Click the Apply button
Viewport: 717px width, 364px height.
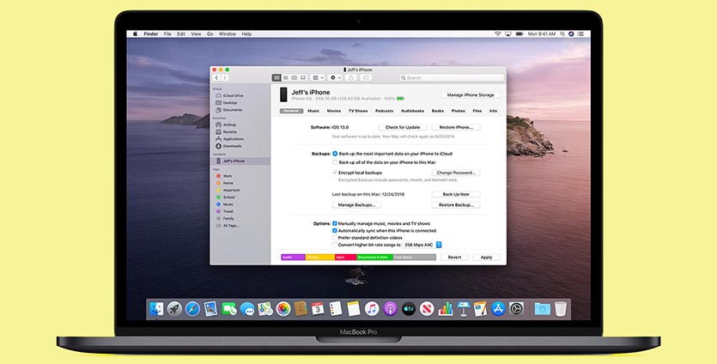point(486,258)
